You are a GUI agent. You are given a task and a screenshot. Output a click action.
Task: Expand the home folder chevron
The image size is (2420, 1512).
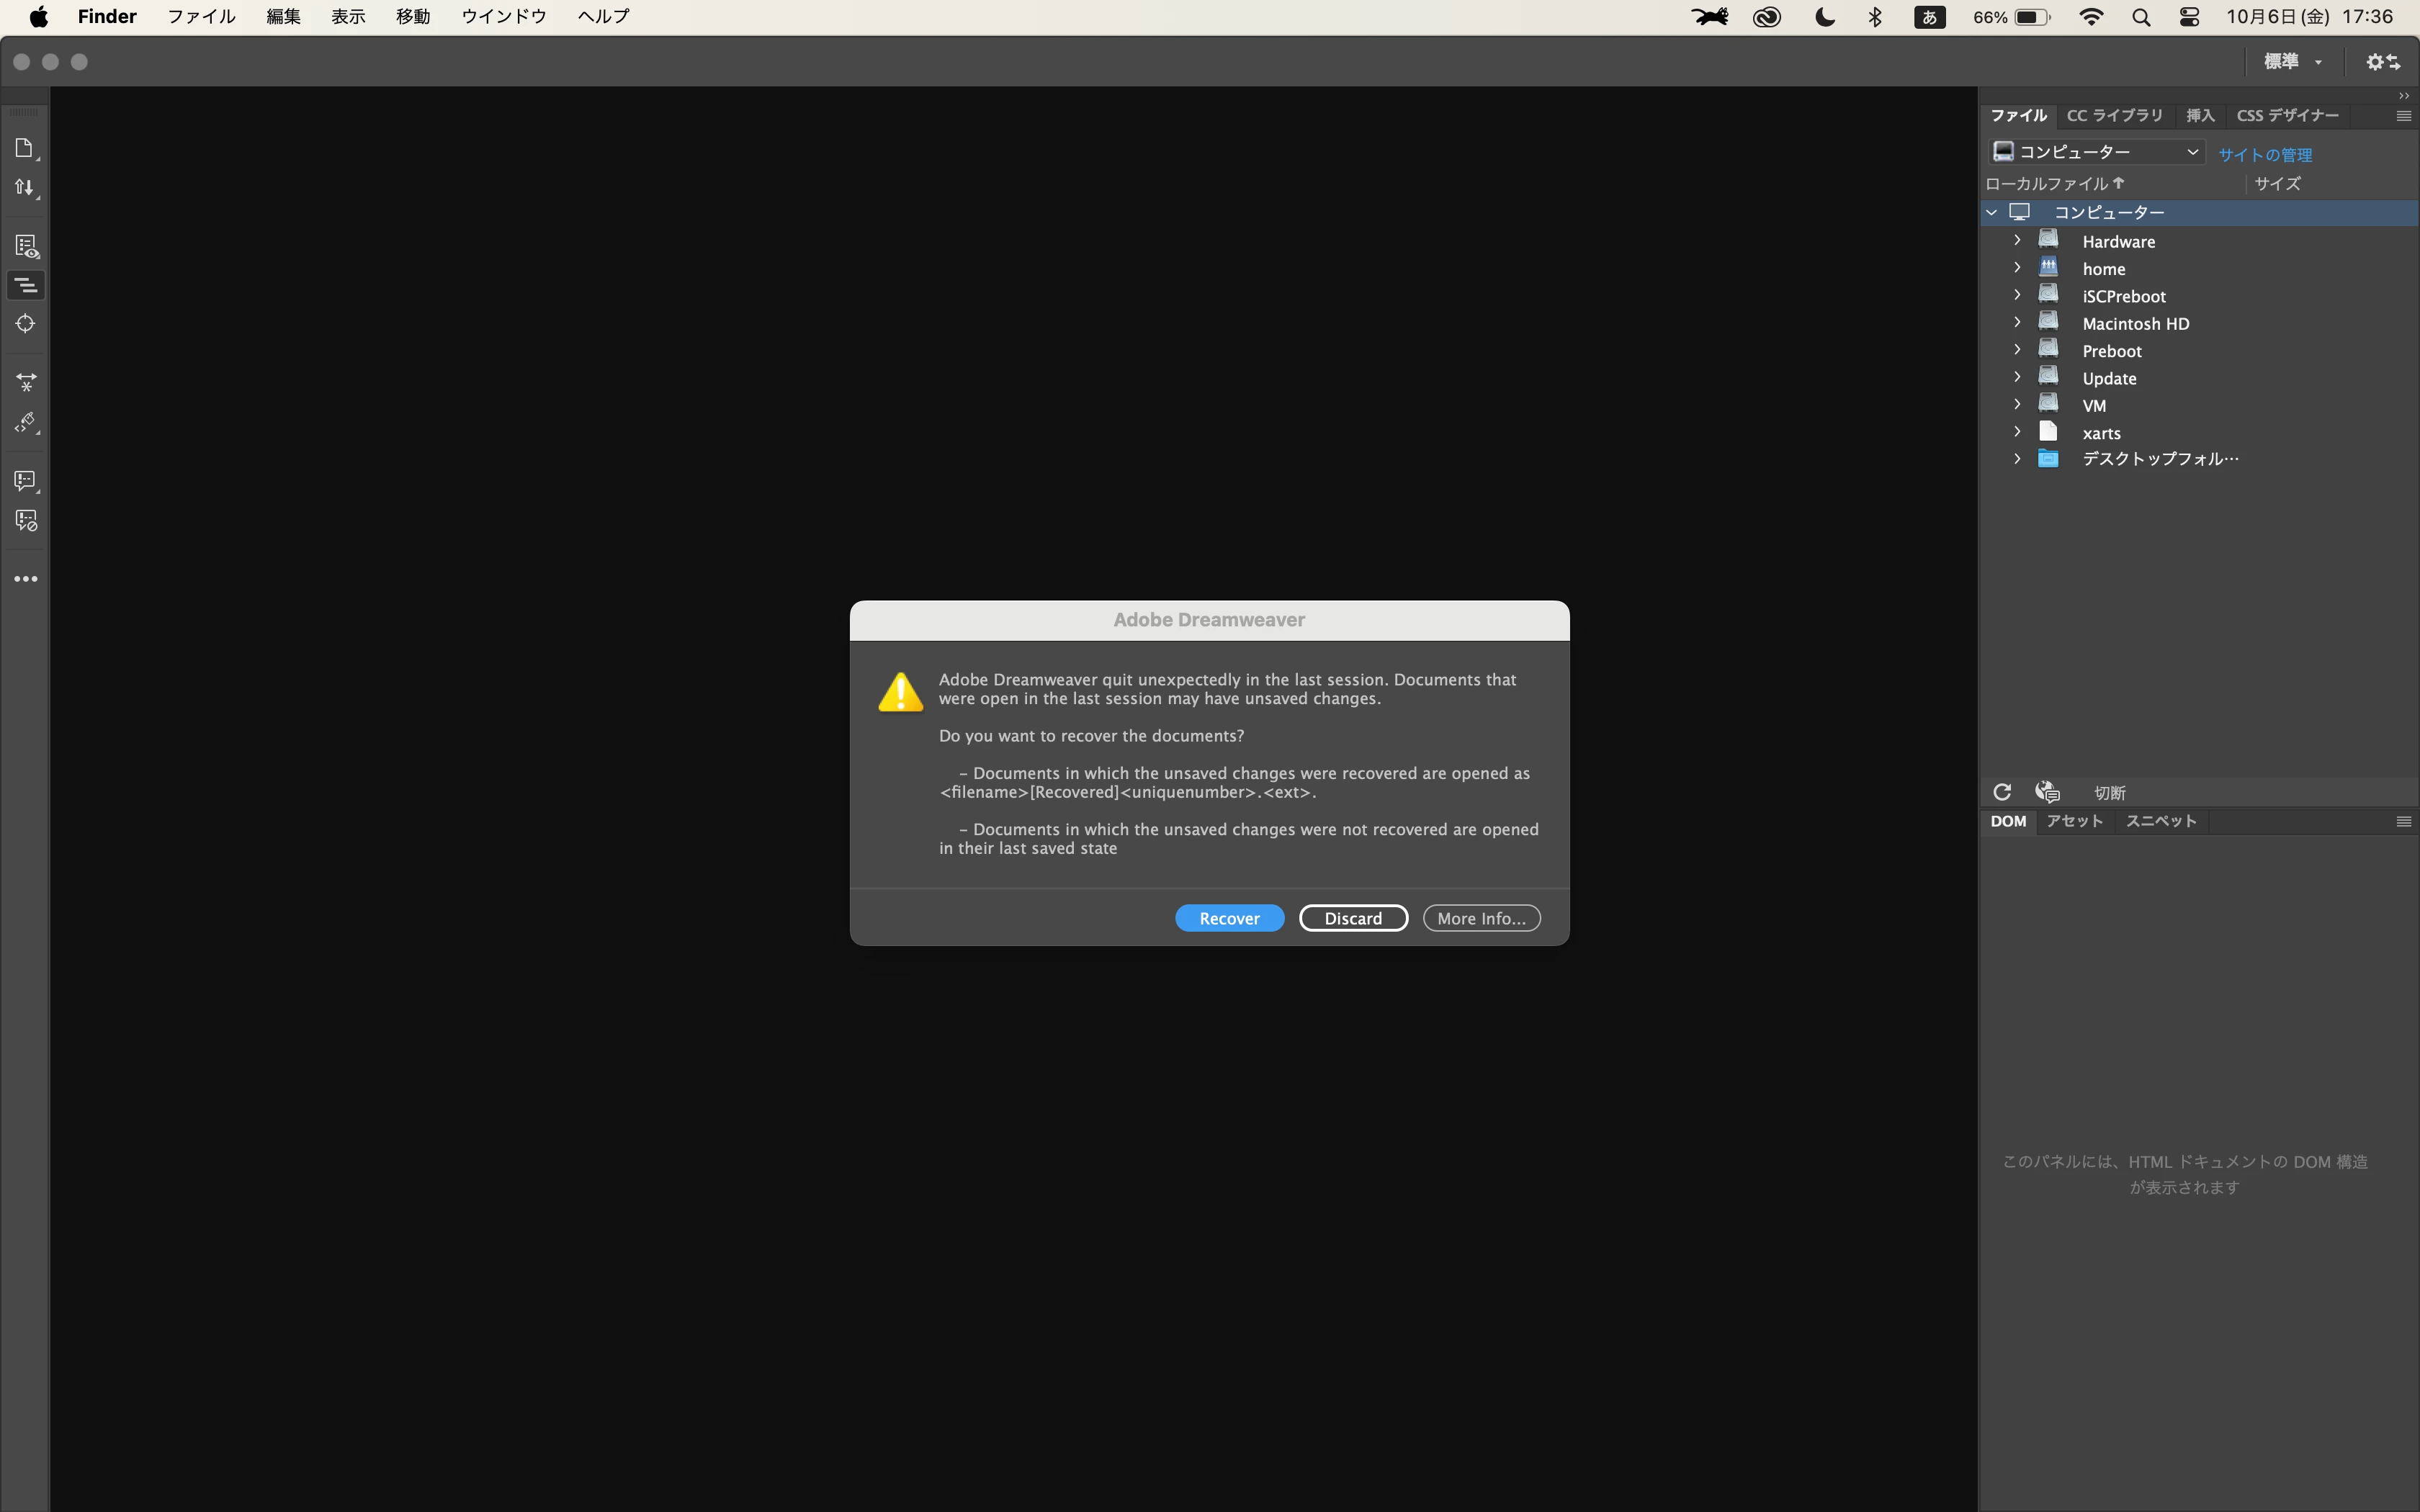[x=2017, y=267]
